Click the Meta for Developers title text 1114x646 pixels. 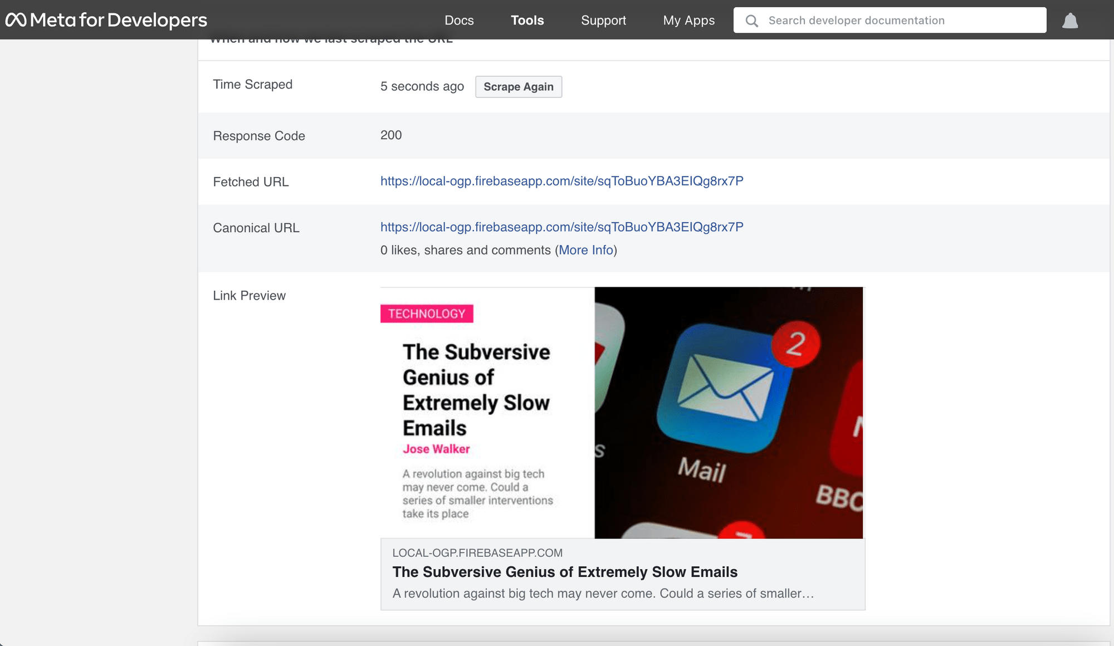118,20
